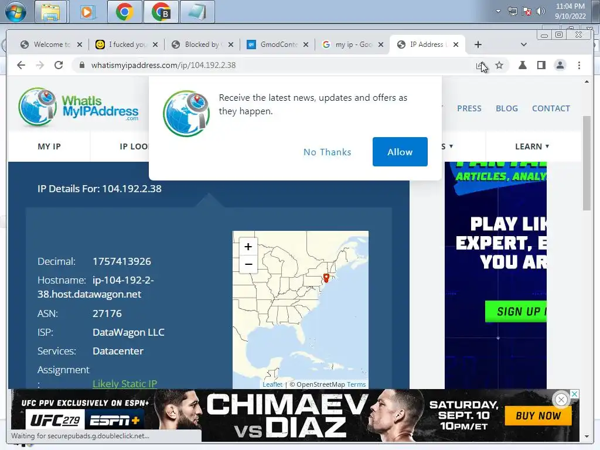
Task: View site info via the padlock
Action: pyautogui.click(x=81, y=65)
